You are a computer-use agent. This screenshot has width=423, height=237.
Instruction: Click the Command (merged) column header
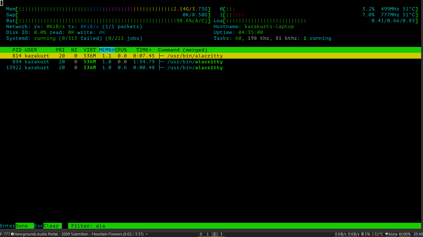point(183,50)
